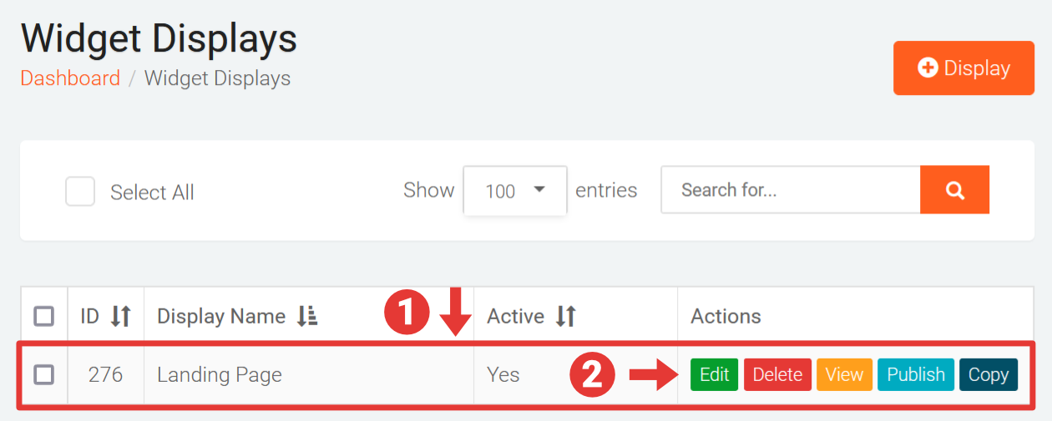The image size is (1052, 421).
Task: Open the Show 100 entries dropdown
Action: (514, 191)
